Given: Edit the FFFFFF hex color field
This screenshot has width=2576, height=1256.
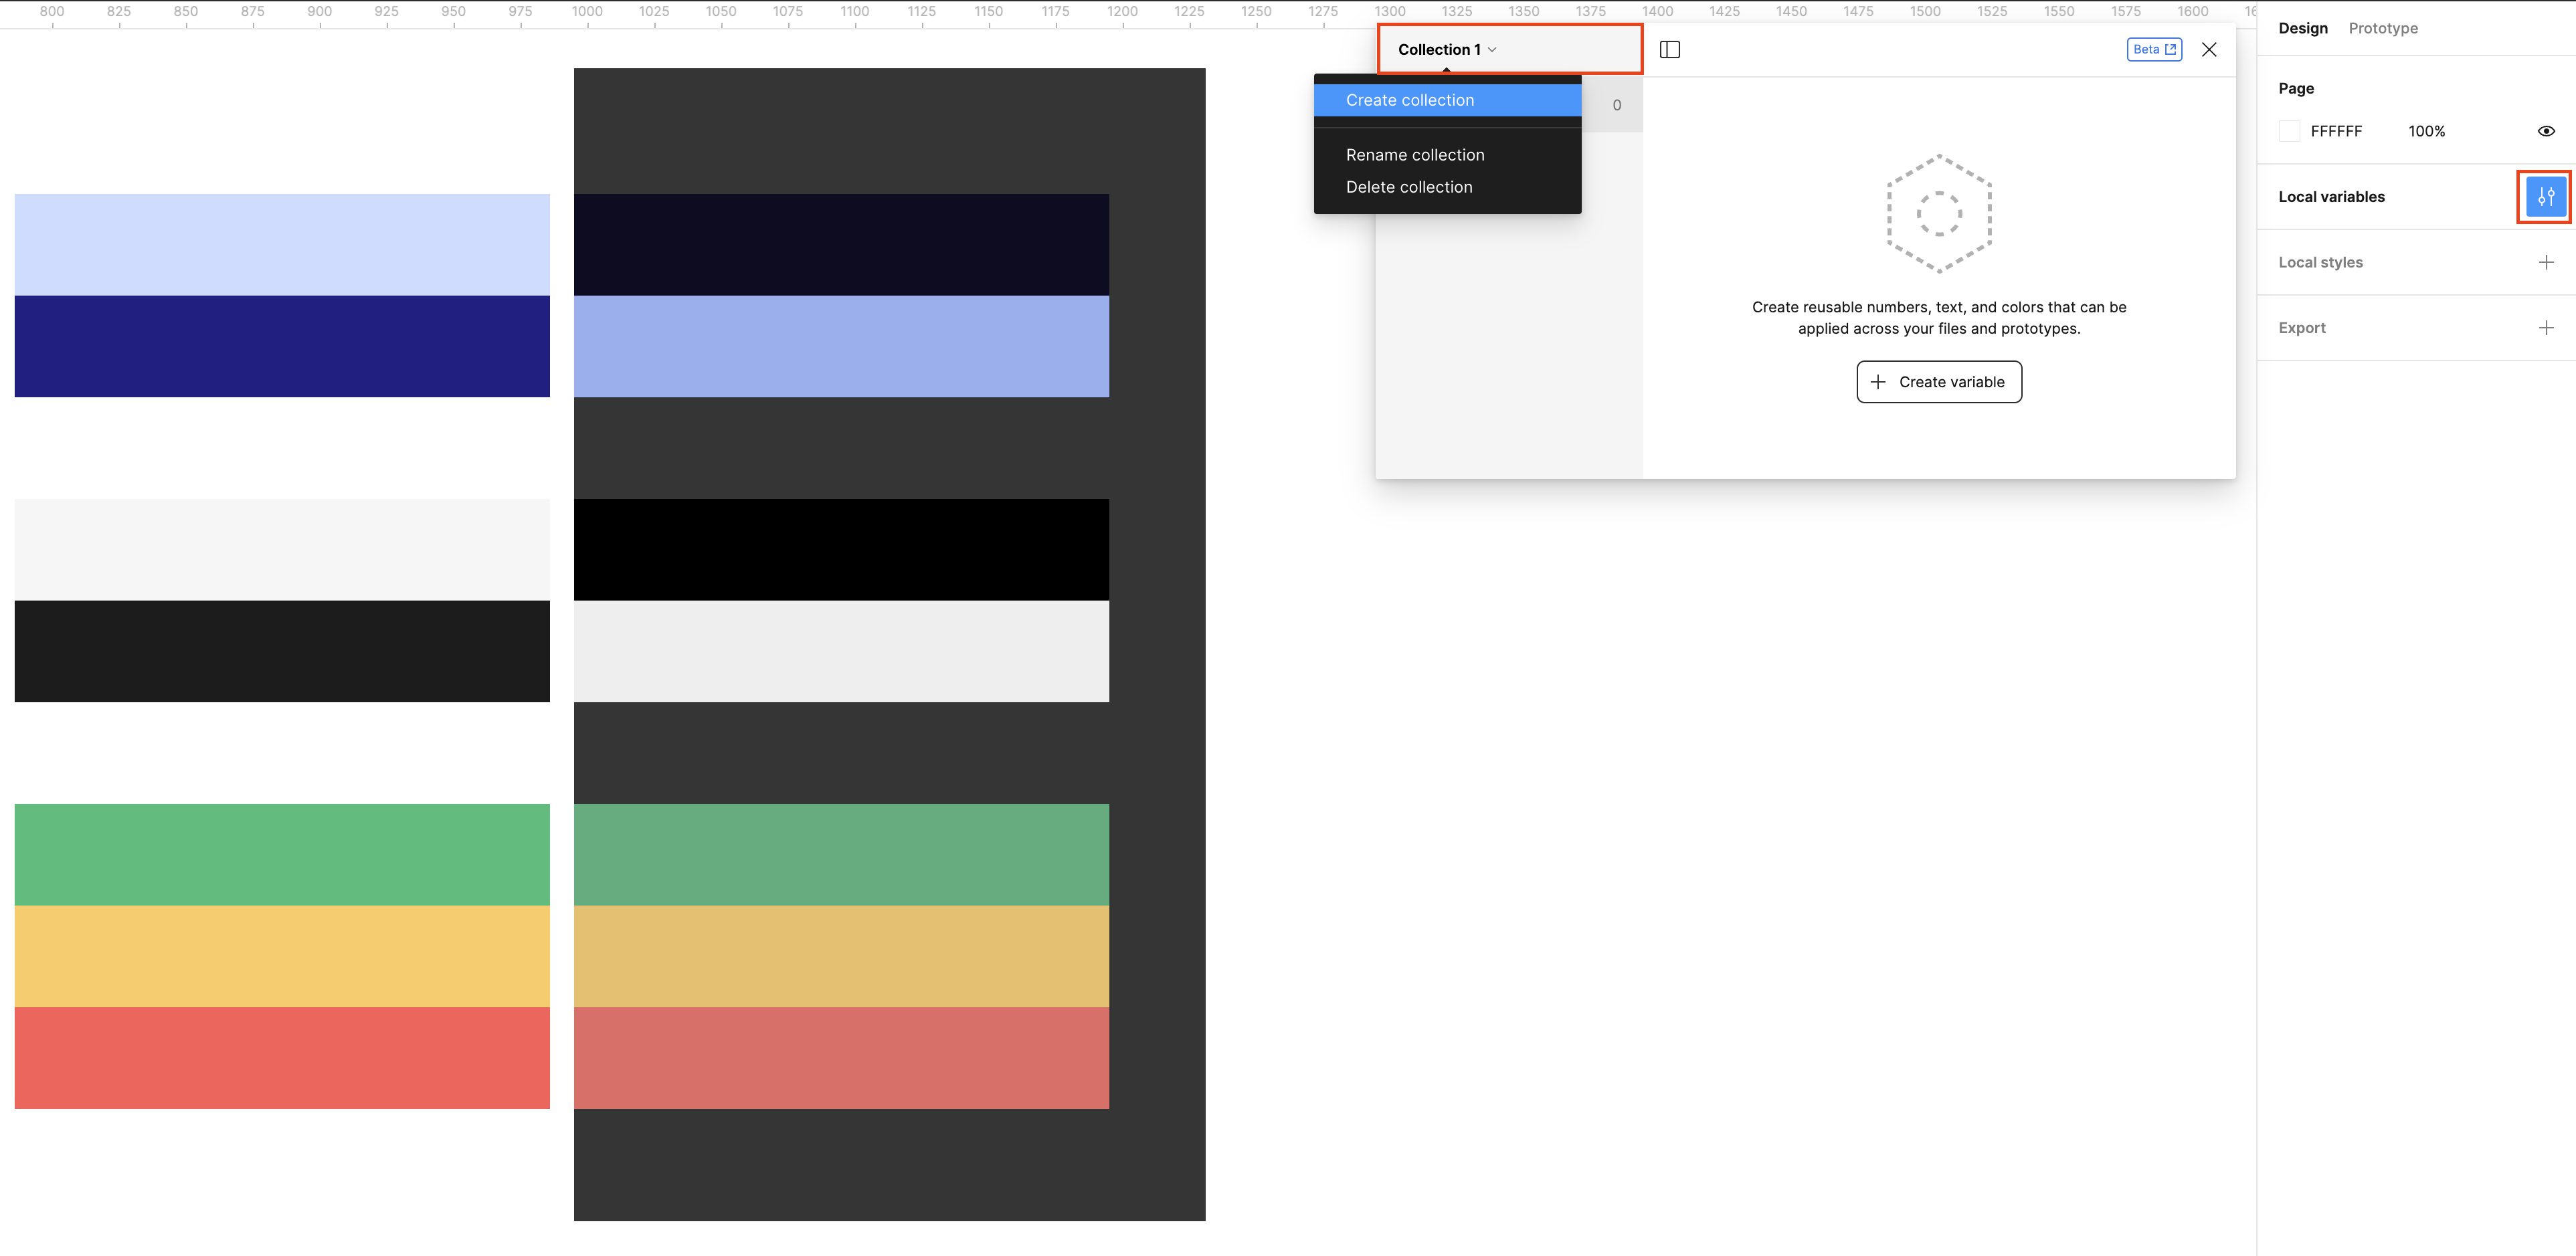Looking at the screenshot, I should pos(2335,131).
